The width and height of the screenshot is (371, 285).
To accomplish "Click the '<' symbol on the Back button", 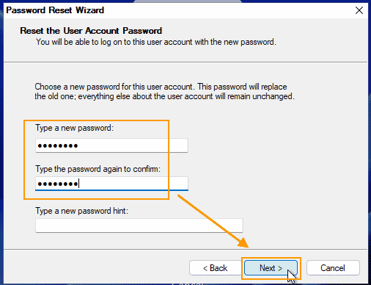I will point(205,268).
